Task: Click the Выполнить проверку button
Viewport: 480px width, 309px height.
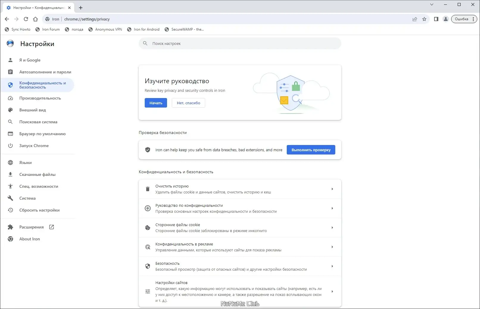Action: tap(311, 150)
